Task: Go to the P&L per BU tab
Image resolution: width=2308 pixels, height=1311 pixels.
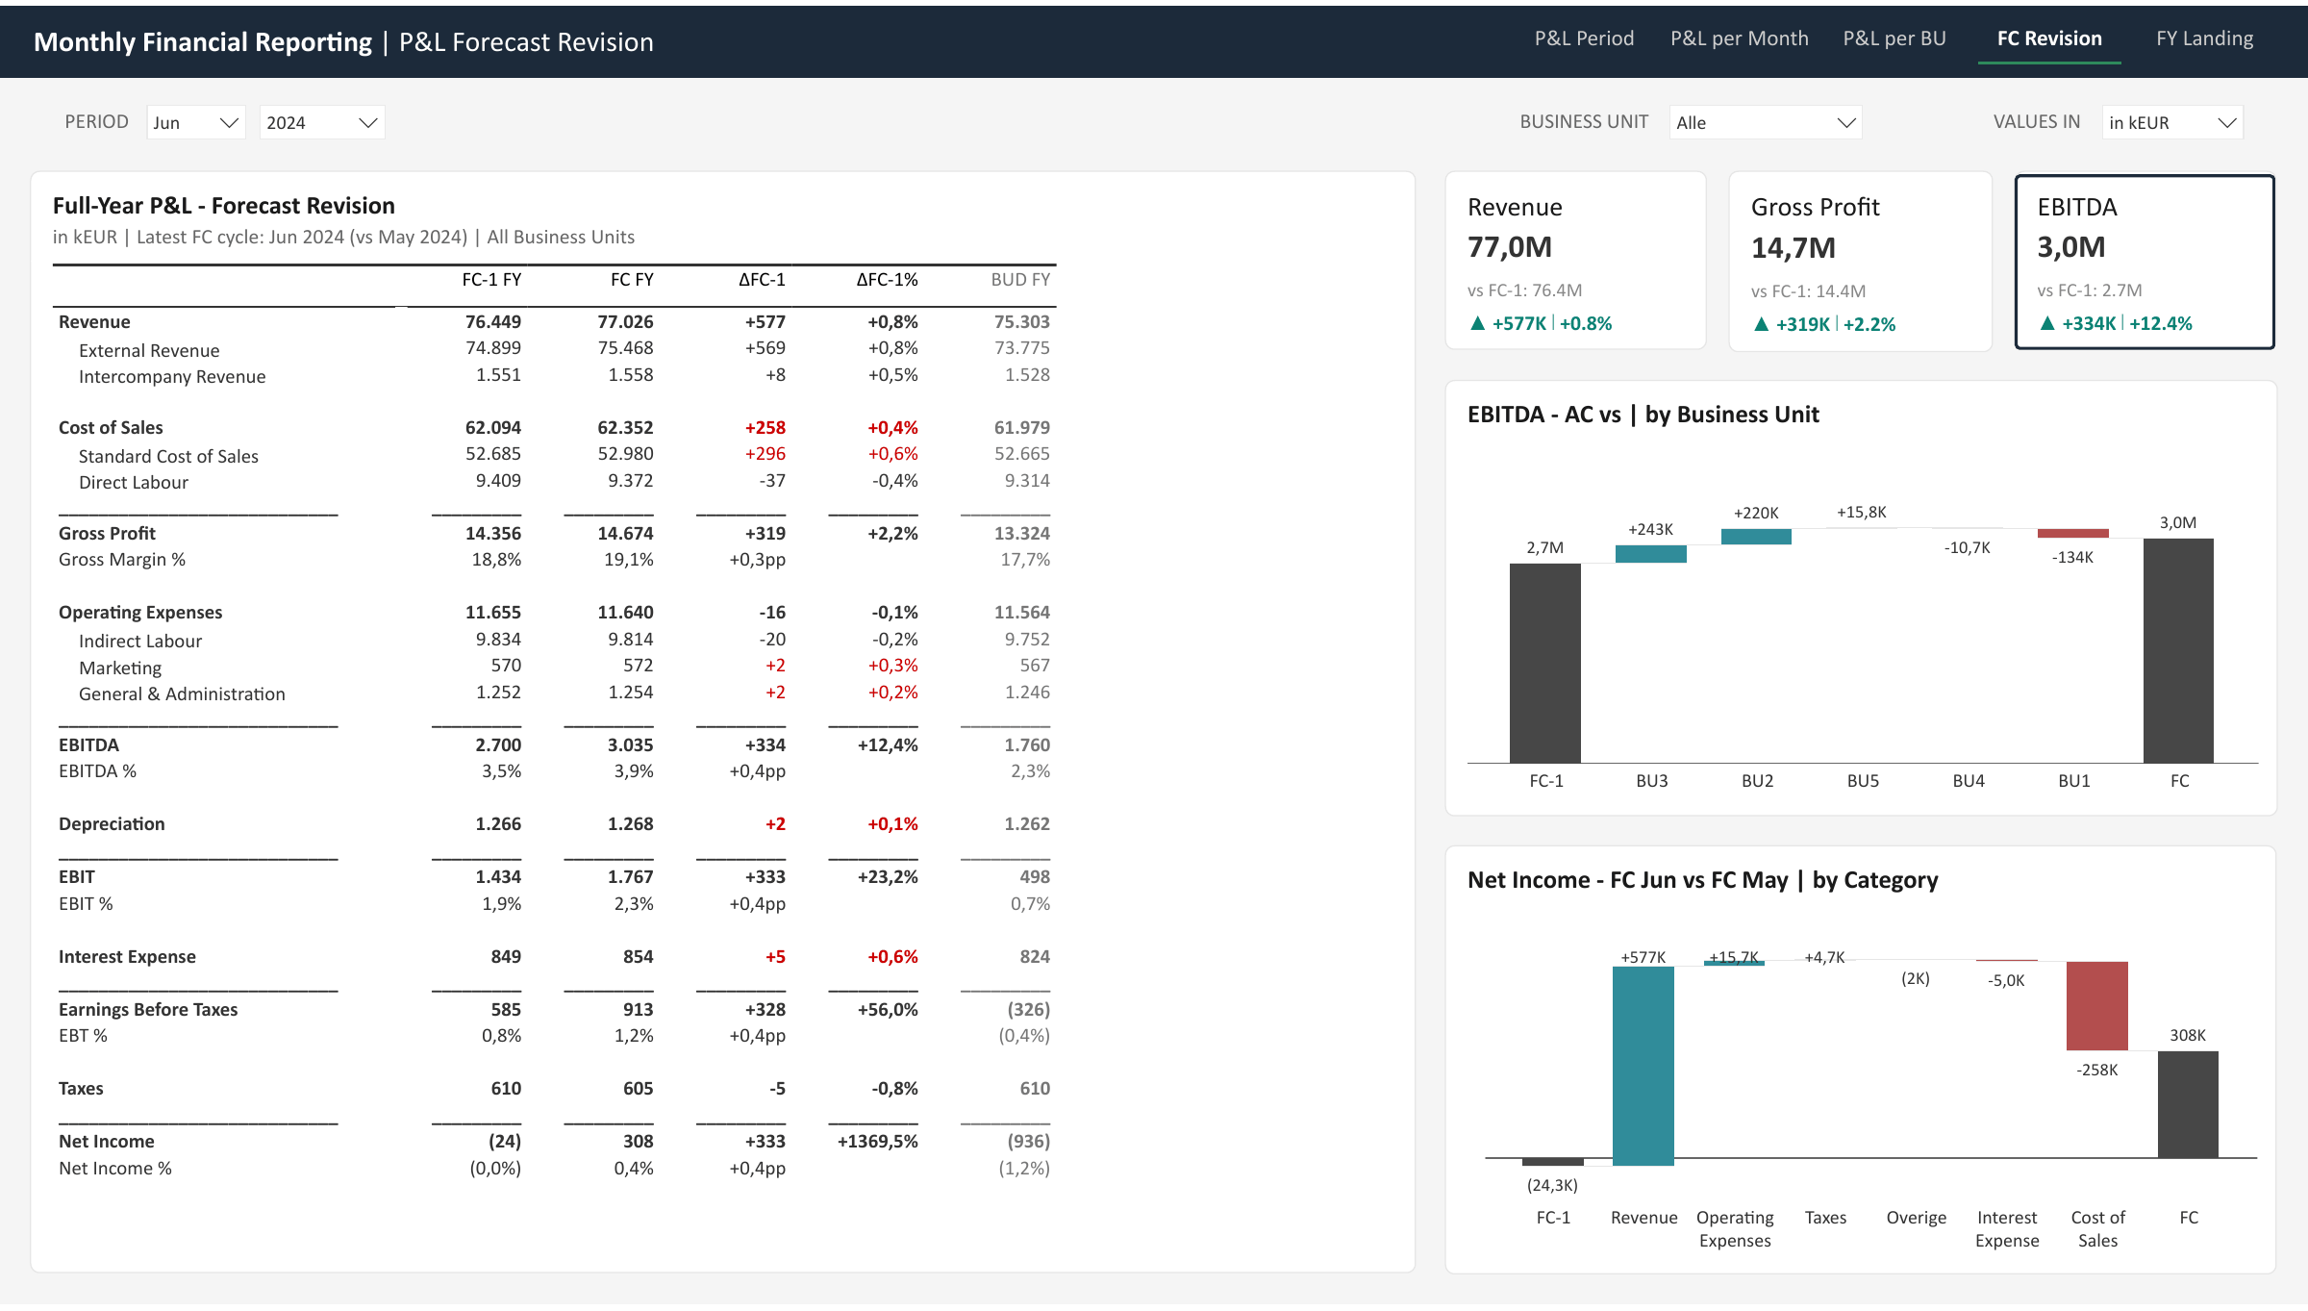Action: pos(1894,38)
